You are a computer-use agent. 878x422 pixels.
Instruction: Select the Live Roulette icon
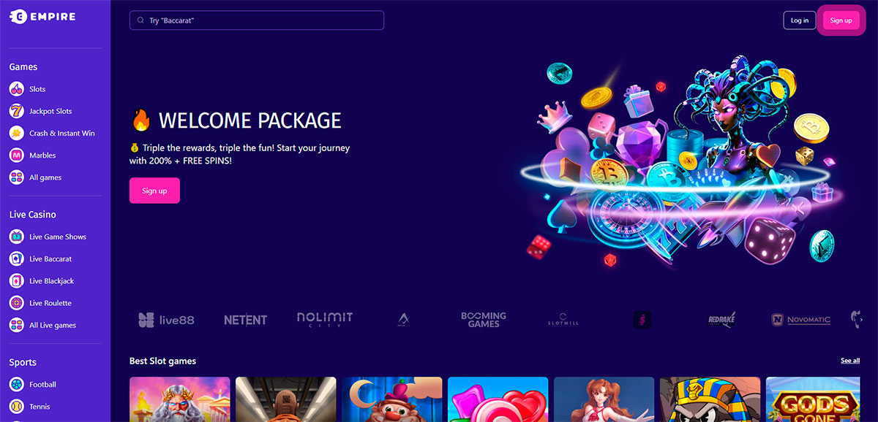(x=16, y=303)
